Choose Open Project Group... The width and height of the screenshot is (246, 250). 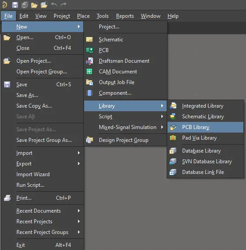click(x=43, y=72)
